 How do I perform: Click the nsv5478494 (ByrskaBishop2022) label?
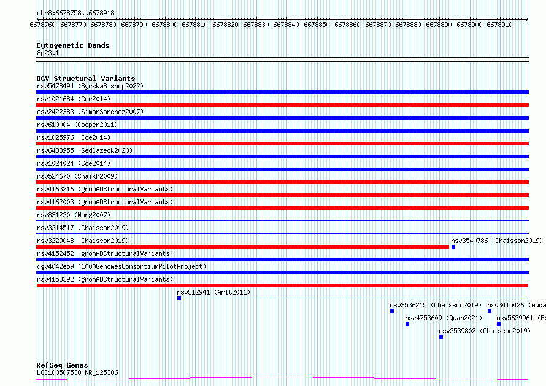(x=90, y=86)
